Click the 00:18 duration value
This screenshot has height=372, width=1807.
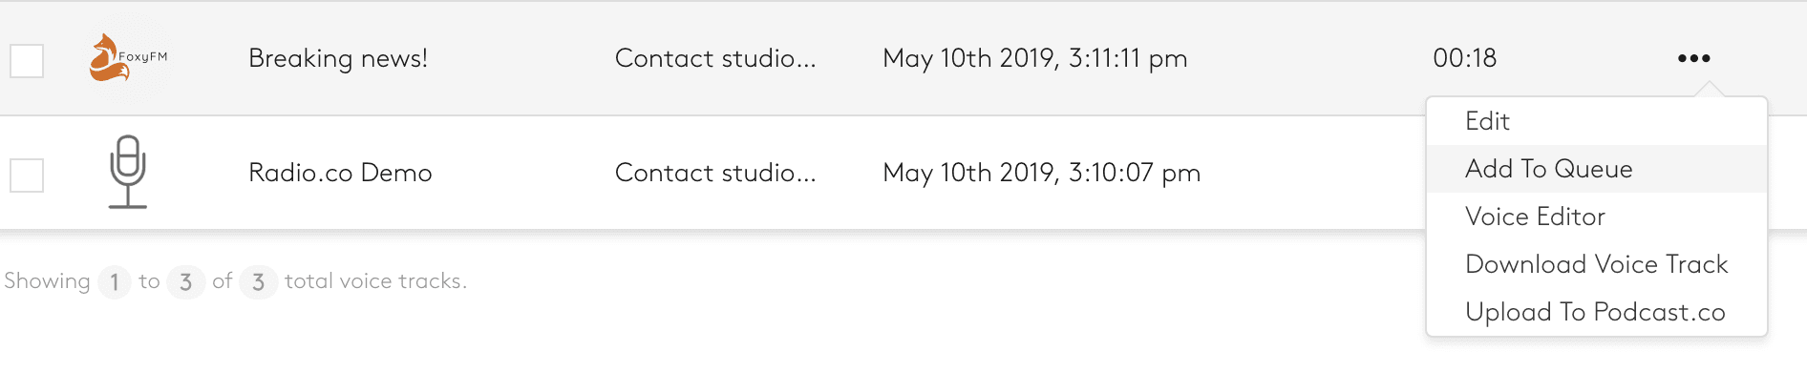click(1465, 58)
